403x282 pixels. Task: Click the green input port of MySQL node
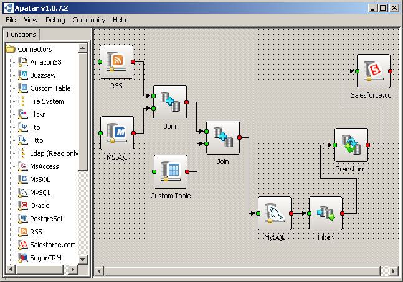[x=258, y=213]
